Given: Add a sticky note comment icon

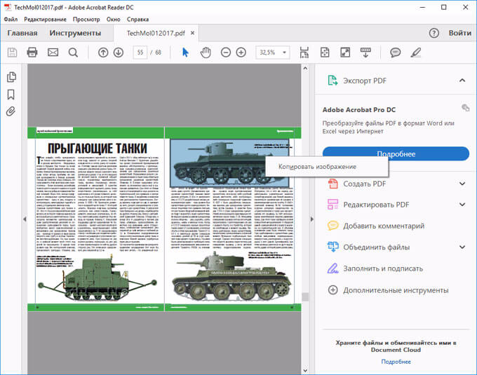Looking at the screenshot, I should (x=395, y=53).
